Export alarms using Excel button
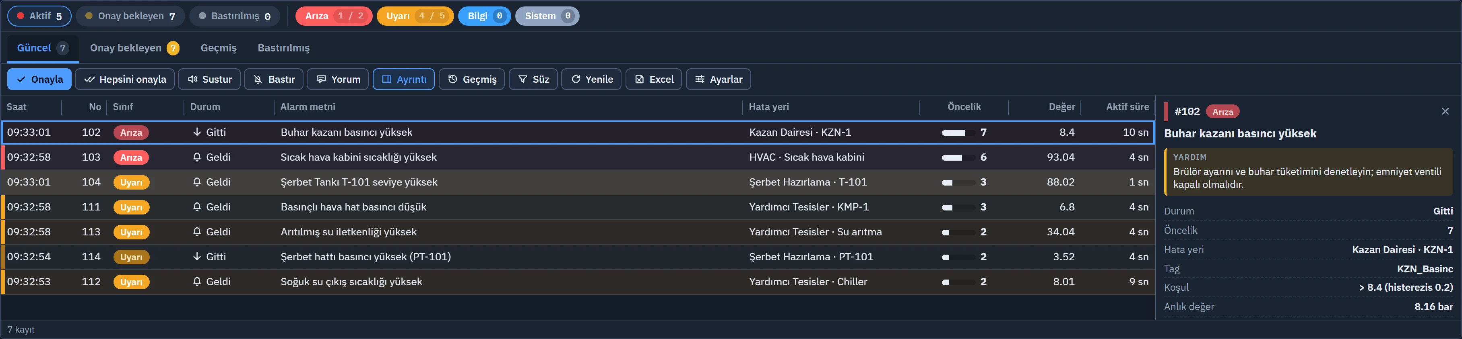This screenshot has height=339, width=1462. click(654, 79)
